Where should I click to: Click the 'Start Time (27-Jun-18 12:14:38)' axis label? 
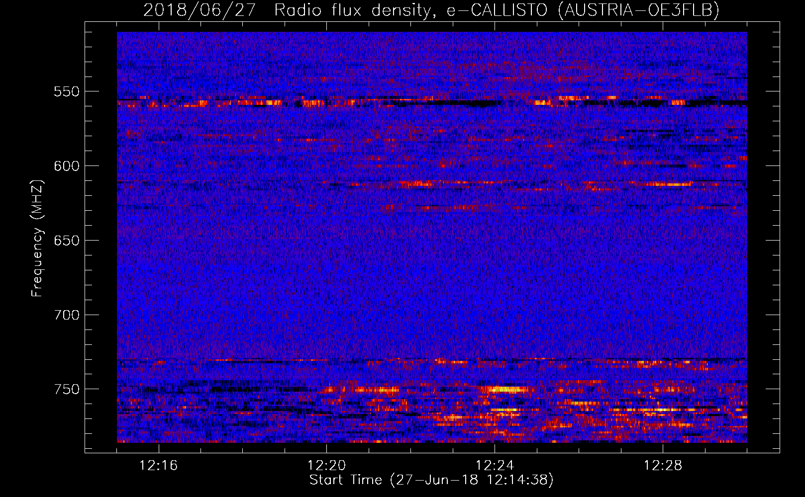tap(431, 480)
